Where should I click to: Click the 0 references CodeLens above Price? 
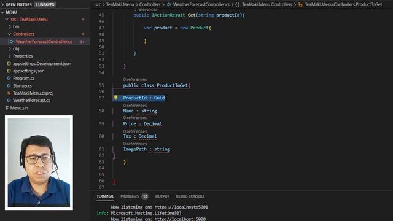[135, 118]
